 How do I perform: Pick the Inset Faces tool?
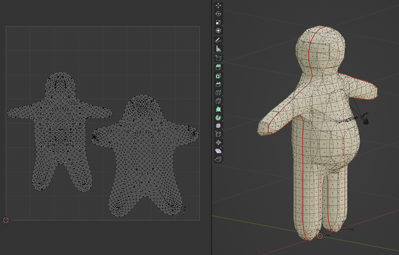pos(218,75)
